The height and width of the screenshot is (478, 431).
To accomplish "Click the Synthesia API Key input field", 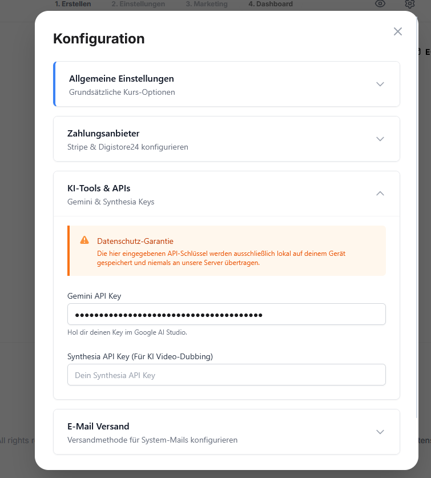I will (226, 375).
